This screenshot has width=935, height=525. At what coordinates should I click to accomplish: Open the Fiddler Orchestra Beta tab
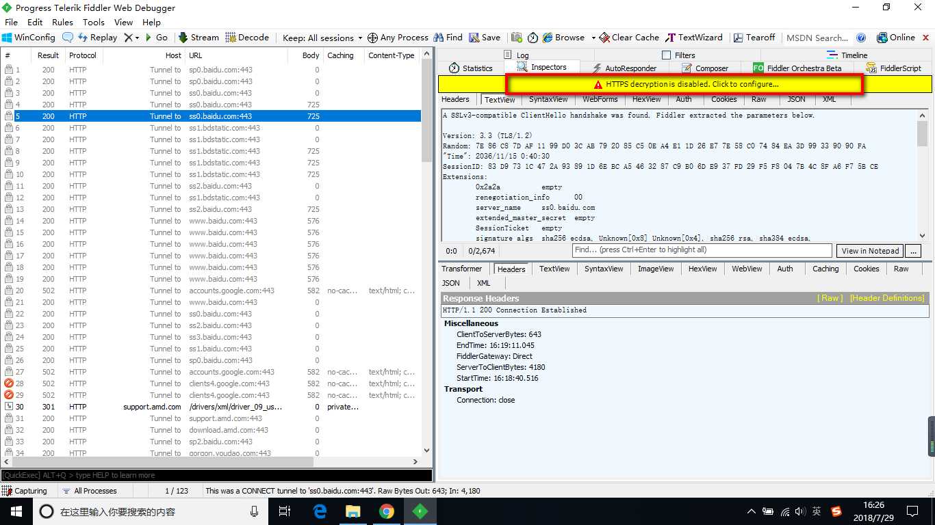pos(797,68)
